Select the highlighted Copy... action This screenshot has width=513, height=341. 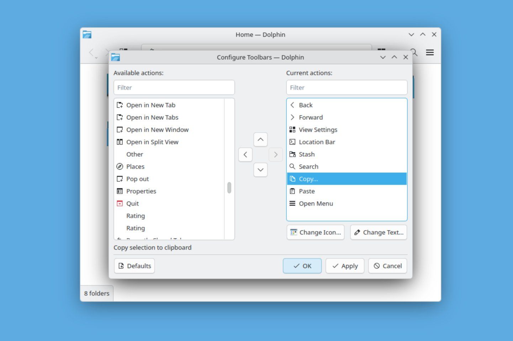347,179
